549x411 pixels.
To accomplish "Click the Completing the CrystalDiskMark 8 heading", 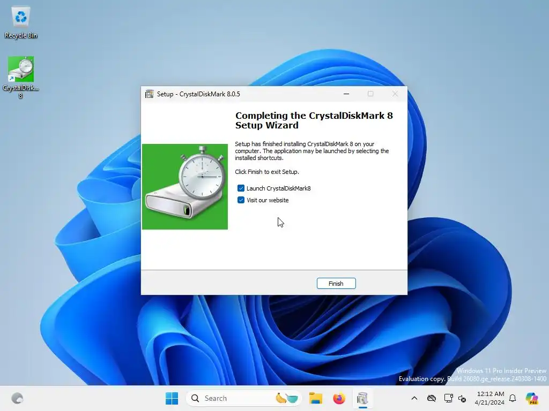I will click(314, 120).
